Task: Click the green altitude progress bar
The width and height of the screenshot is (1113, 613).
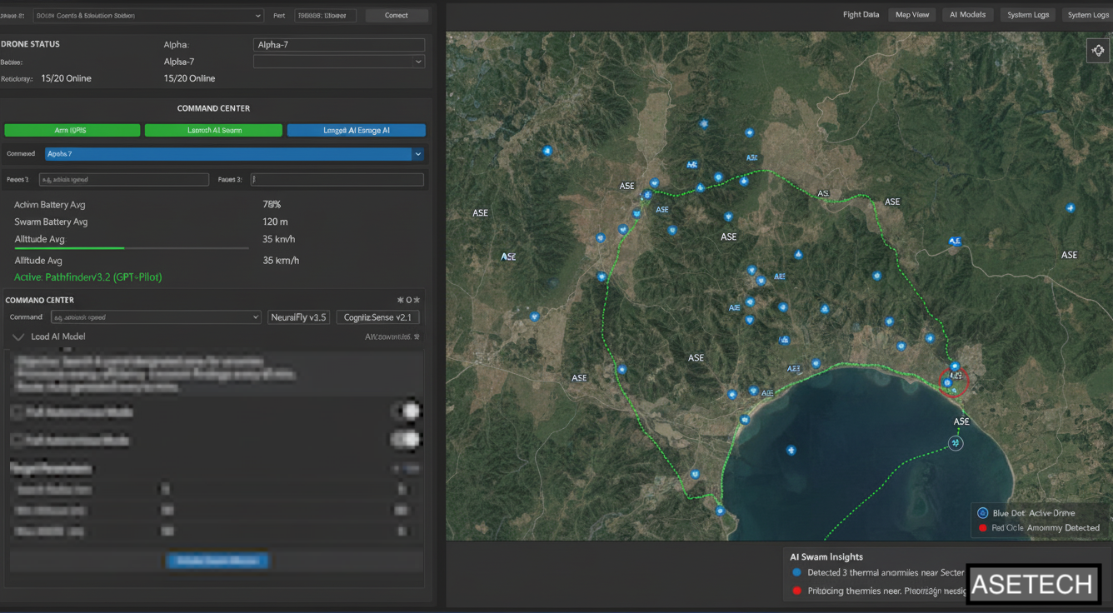Action: coord(69,248)
